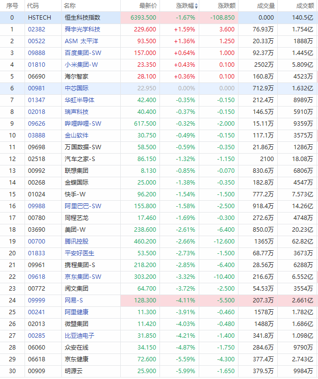Open 京东集团-SW stock
This screenshot has width=318, height=379.
(x=83, y=277)
